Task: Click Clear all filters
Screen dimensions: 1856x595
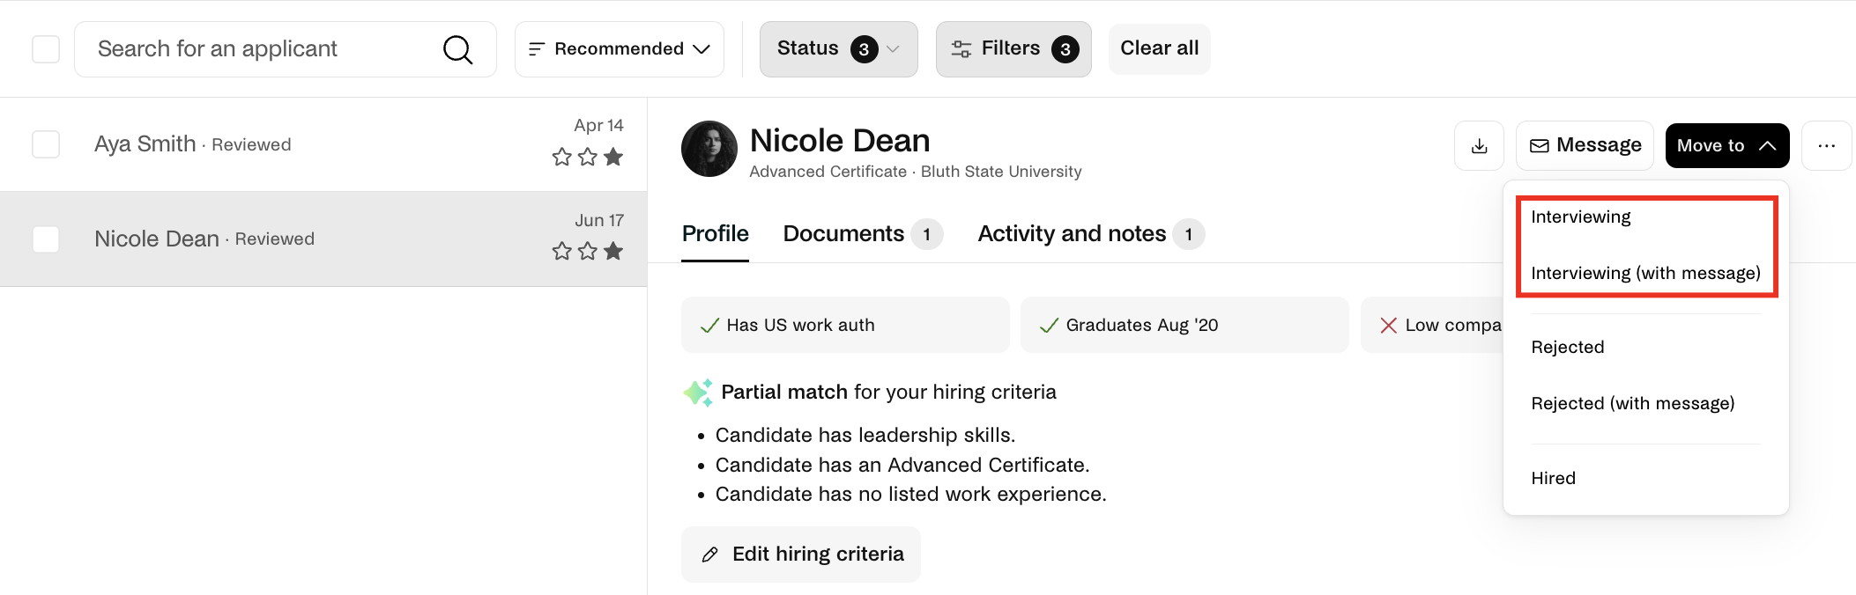Action: click(x=1159, y=48)
